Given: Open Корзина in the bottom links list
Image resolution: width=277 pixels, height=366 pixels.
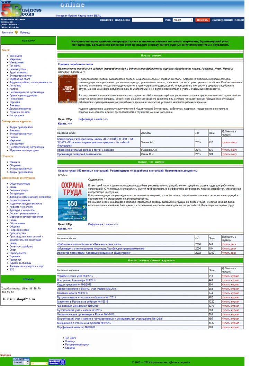Looking at the screenshot, I should click(70, 348).
